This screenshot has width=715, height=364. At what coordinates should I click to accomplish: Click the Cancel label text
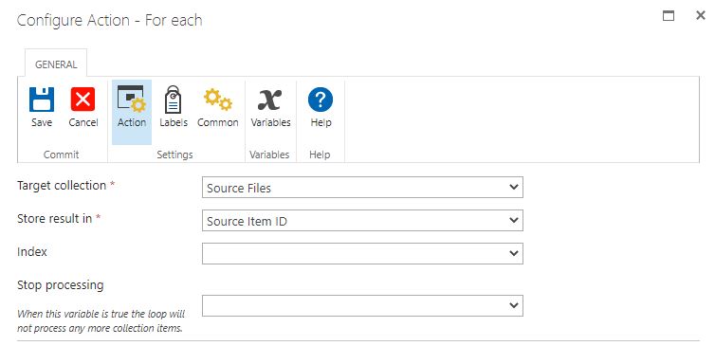point(83,122)
